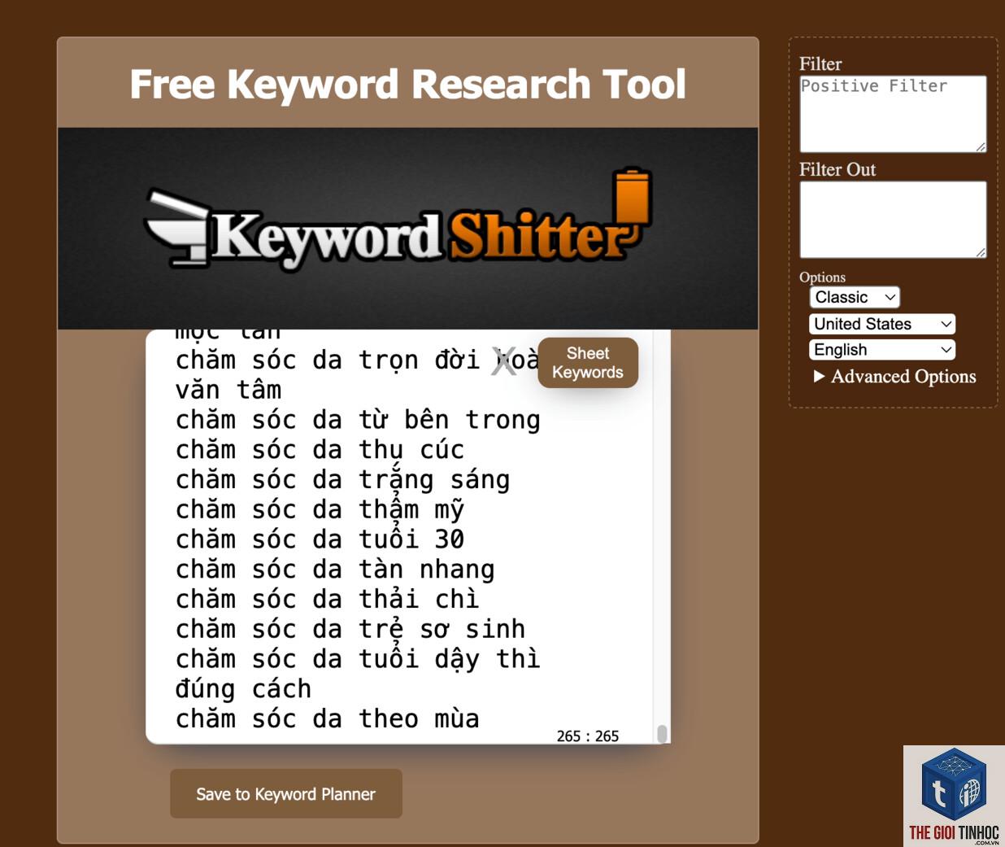Click the KeywordShitter logo banner

407,229
